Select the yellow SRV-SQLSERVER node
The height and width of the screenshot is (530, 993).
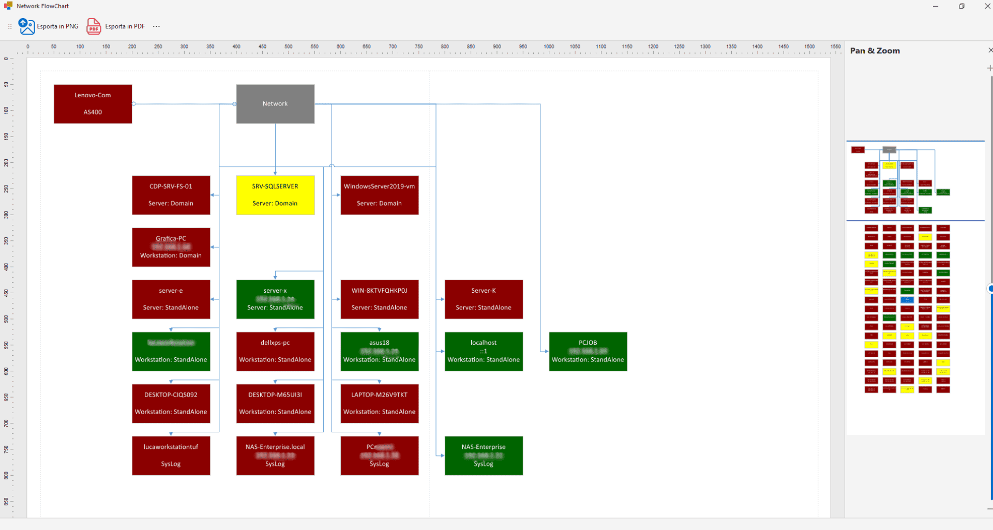pyautogui.click(x=275, y=195)
